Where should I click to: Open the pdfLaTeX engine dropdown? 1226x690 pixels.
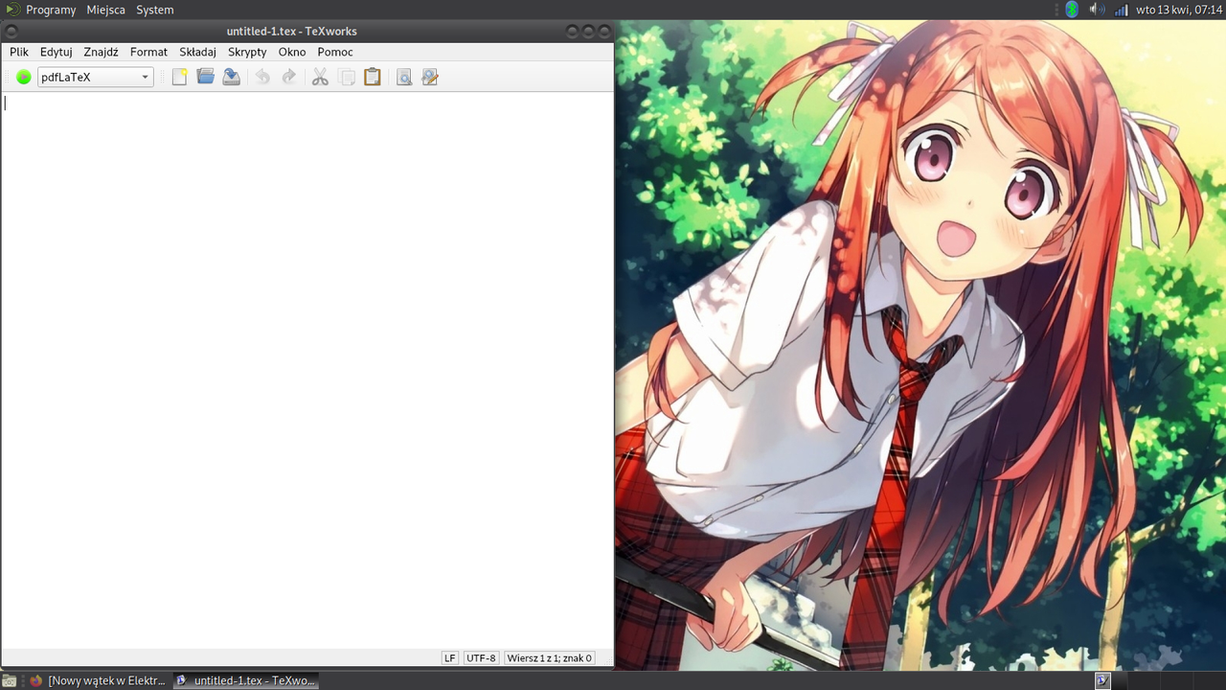pos(95,77)
